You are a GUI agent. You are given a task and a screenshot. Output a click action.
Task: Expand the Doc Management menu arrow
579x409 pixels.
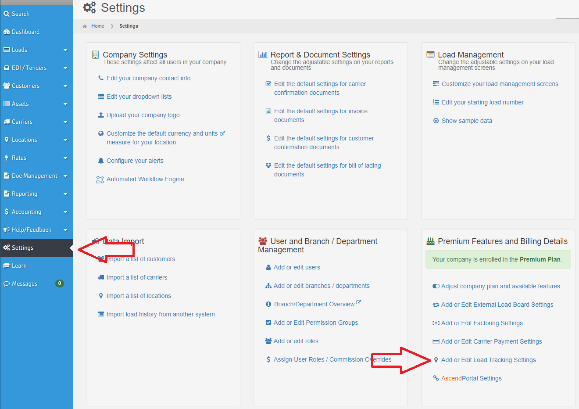click(x=65, y=176)
